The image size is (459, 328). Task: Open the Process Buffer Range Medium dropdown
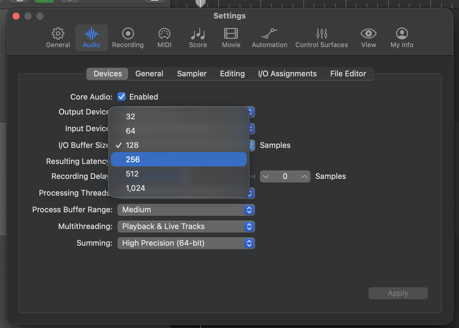click(x=186, y=210)
